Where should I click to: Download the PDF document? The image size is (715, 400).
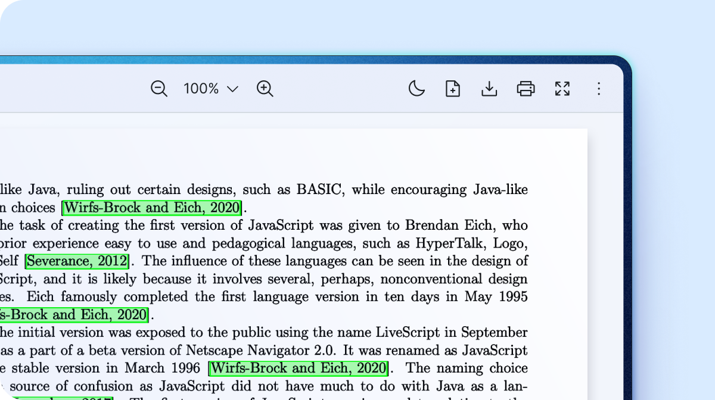pos(489,89)
